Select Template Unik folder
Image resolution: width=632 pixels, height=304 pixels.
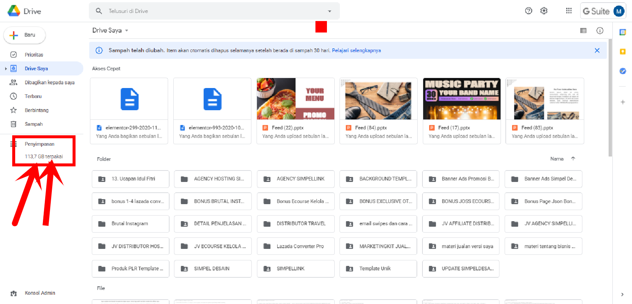[x=378, y=269]
